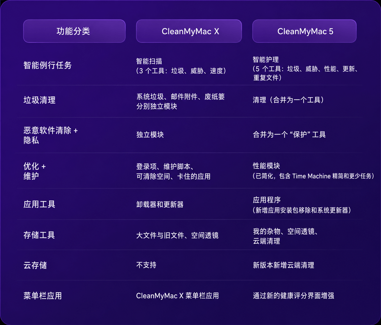Select the 菜单栏应用 row label

tap(43, 296)
